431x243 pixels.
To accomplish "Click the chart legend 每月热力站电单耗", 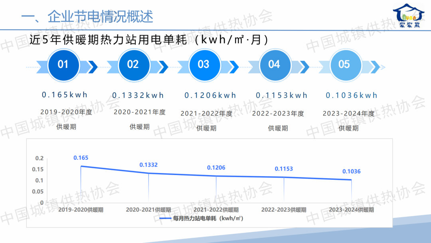I will pos(202,219).
